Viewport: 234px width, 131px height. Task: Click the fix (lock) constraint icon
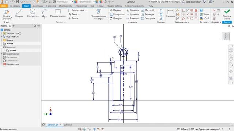196,10
